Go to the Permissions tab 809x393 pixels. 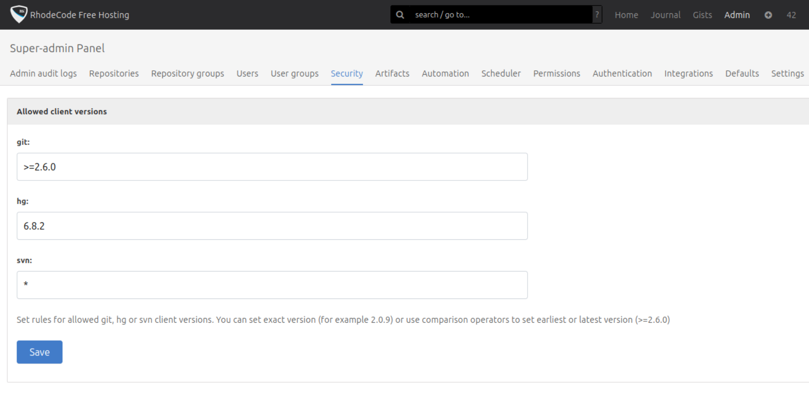[556, 74]
